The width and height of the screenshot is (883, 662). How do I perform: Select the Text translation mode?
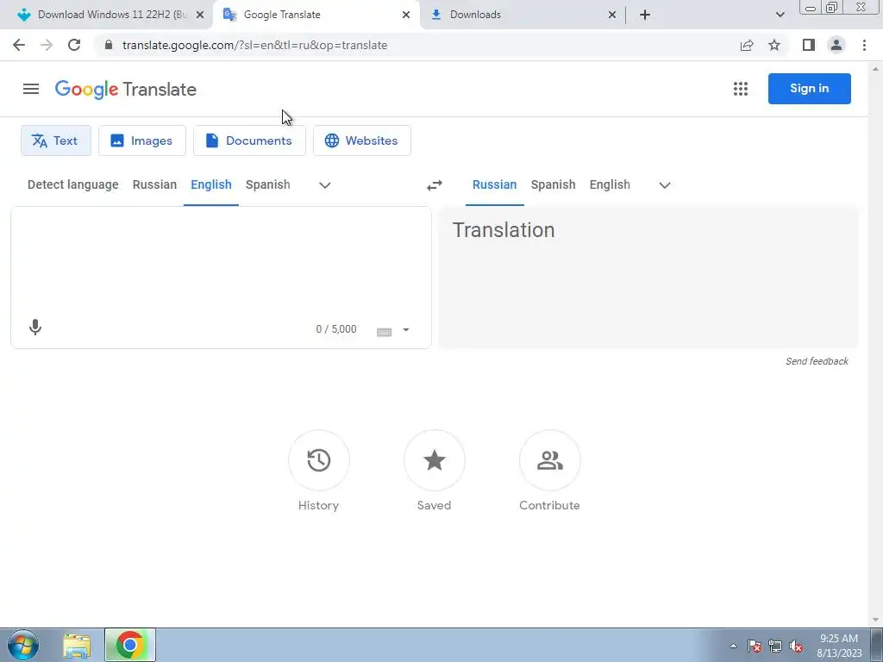pyautogui.click(x=56, y=141)
